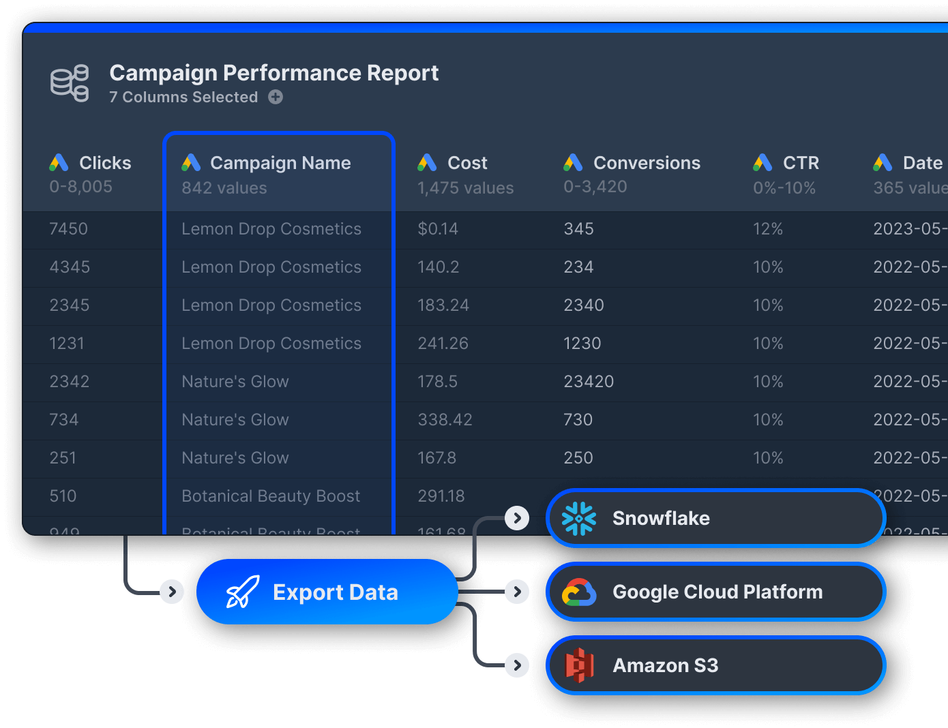Image resolution: width=948 pixels, height=728 pixels.
Task: Click the 338.42 cost cell
Action: click(445, 420)
